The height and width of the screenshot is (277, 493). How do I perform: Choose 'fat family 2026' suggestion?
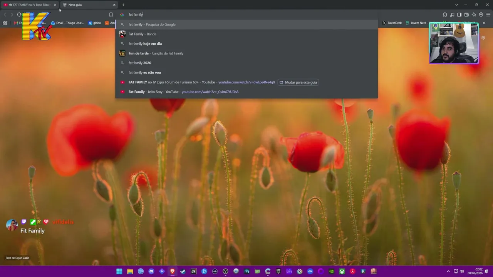click(x=246, y=63)
